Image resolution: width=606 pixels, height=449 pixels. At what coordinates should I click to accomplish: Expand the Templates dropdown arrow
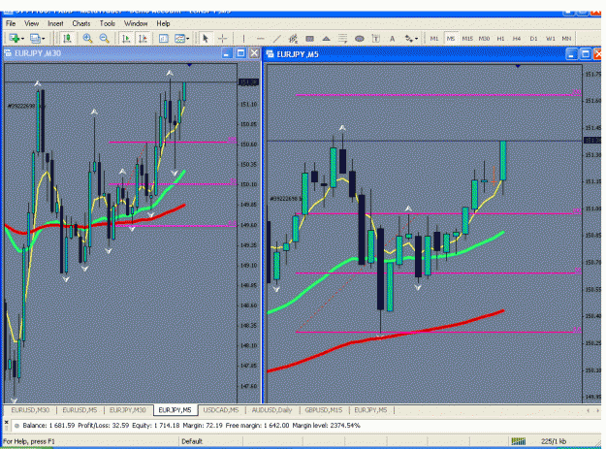click(187, 38)
